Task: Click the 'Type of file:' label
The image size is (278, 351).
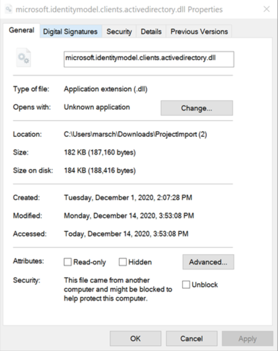Action: pyautogui.click(x=31, y=89)
